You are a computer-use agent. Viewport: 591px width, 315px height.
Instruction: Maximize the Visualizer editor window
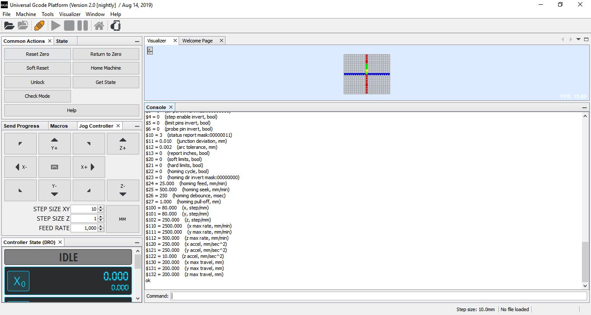coord(586,39)
